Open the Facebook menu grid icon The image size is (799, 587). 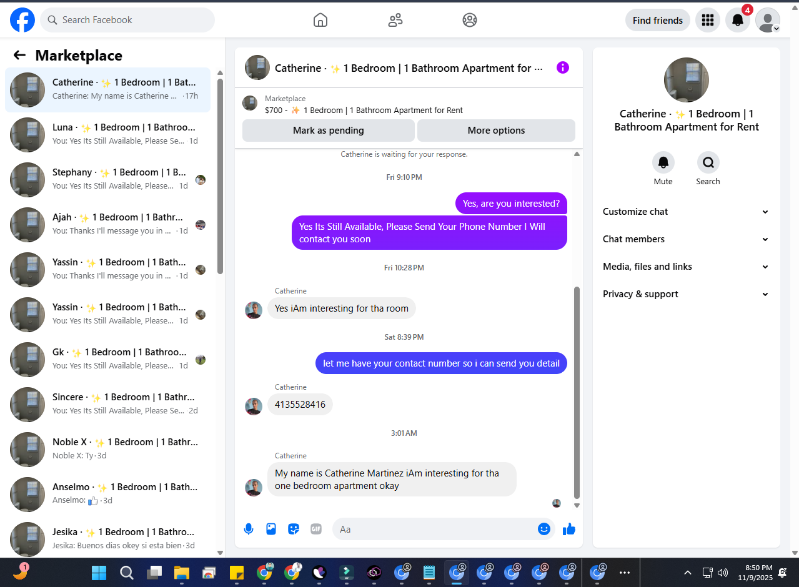click(x=708, y=20)
